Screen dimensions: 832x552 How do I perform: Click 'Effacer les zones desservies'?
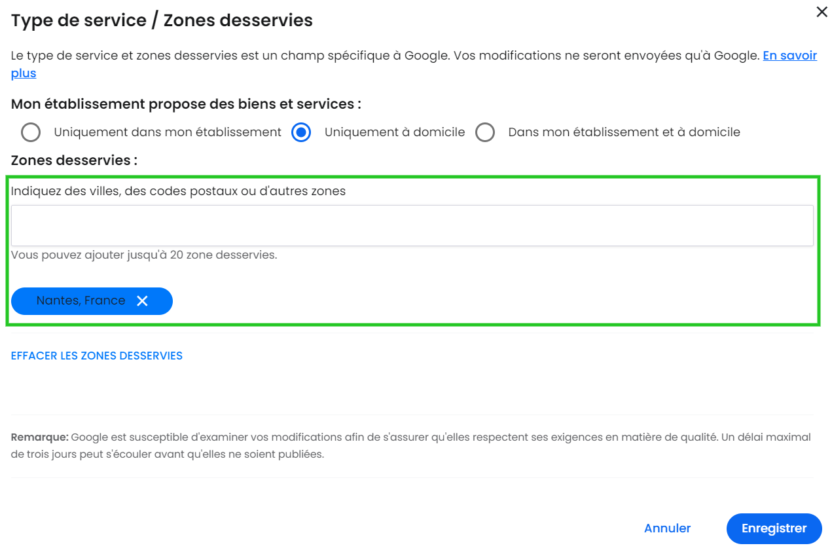click(97, 356)
